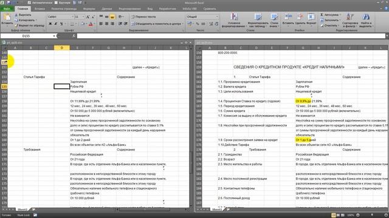Switch to the Page Layout (Разметка страницы) tab
The image size is (389, 218).
64,8
